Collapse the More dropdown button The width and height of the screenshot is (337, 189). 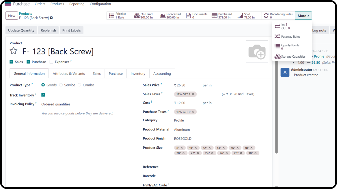(x=303, y=16)
